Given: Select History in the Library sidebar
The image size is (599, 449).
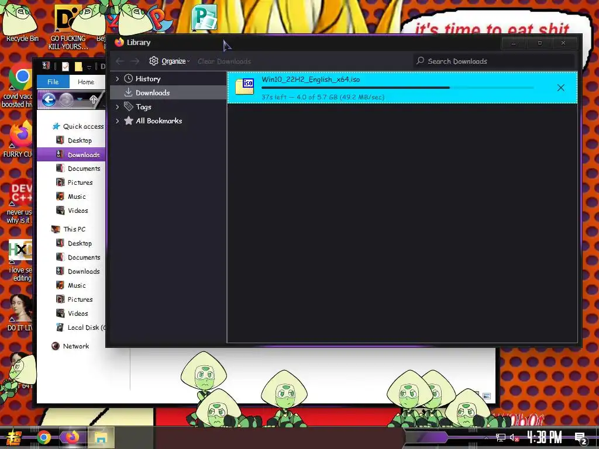Looking at the screenshot, I should coord(148,79).
